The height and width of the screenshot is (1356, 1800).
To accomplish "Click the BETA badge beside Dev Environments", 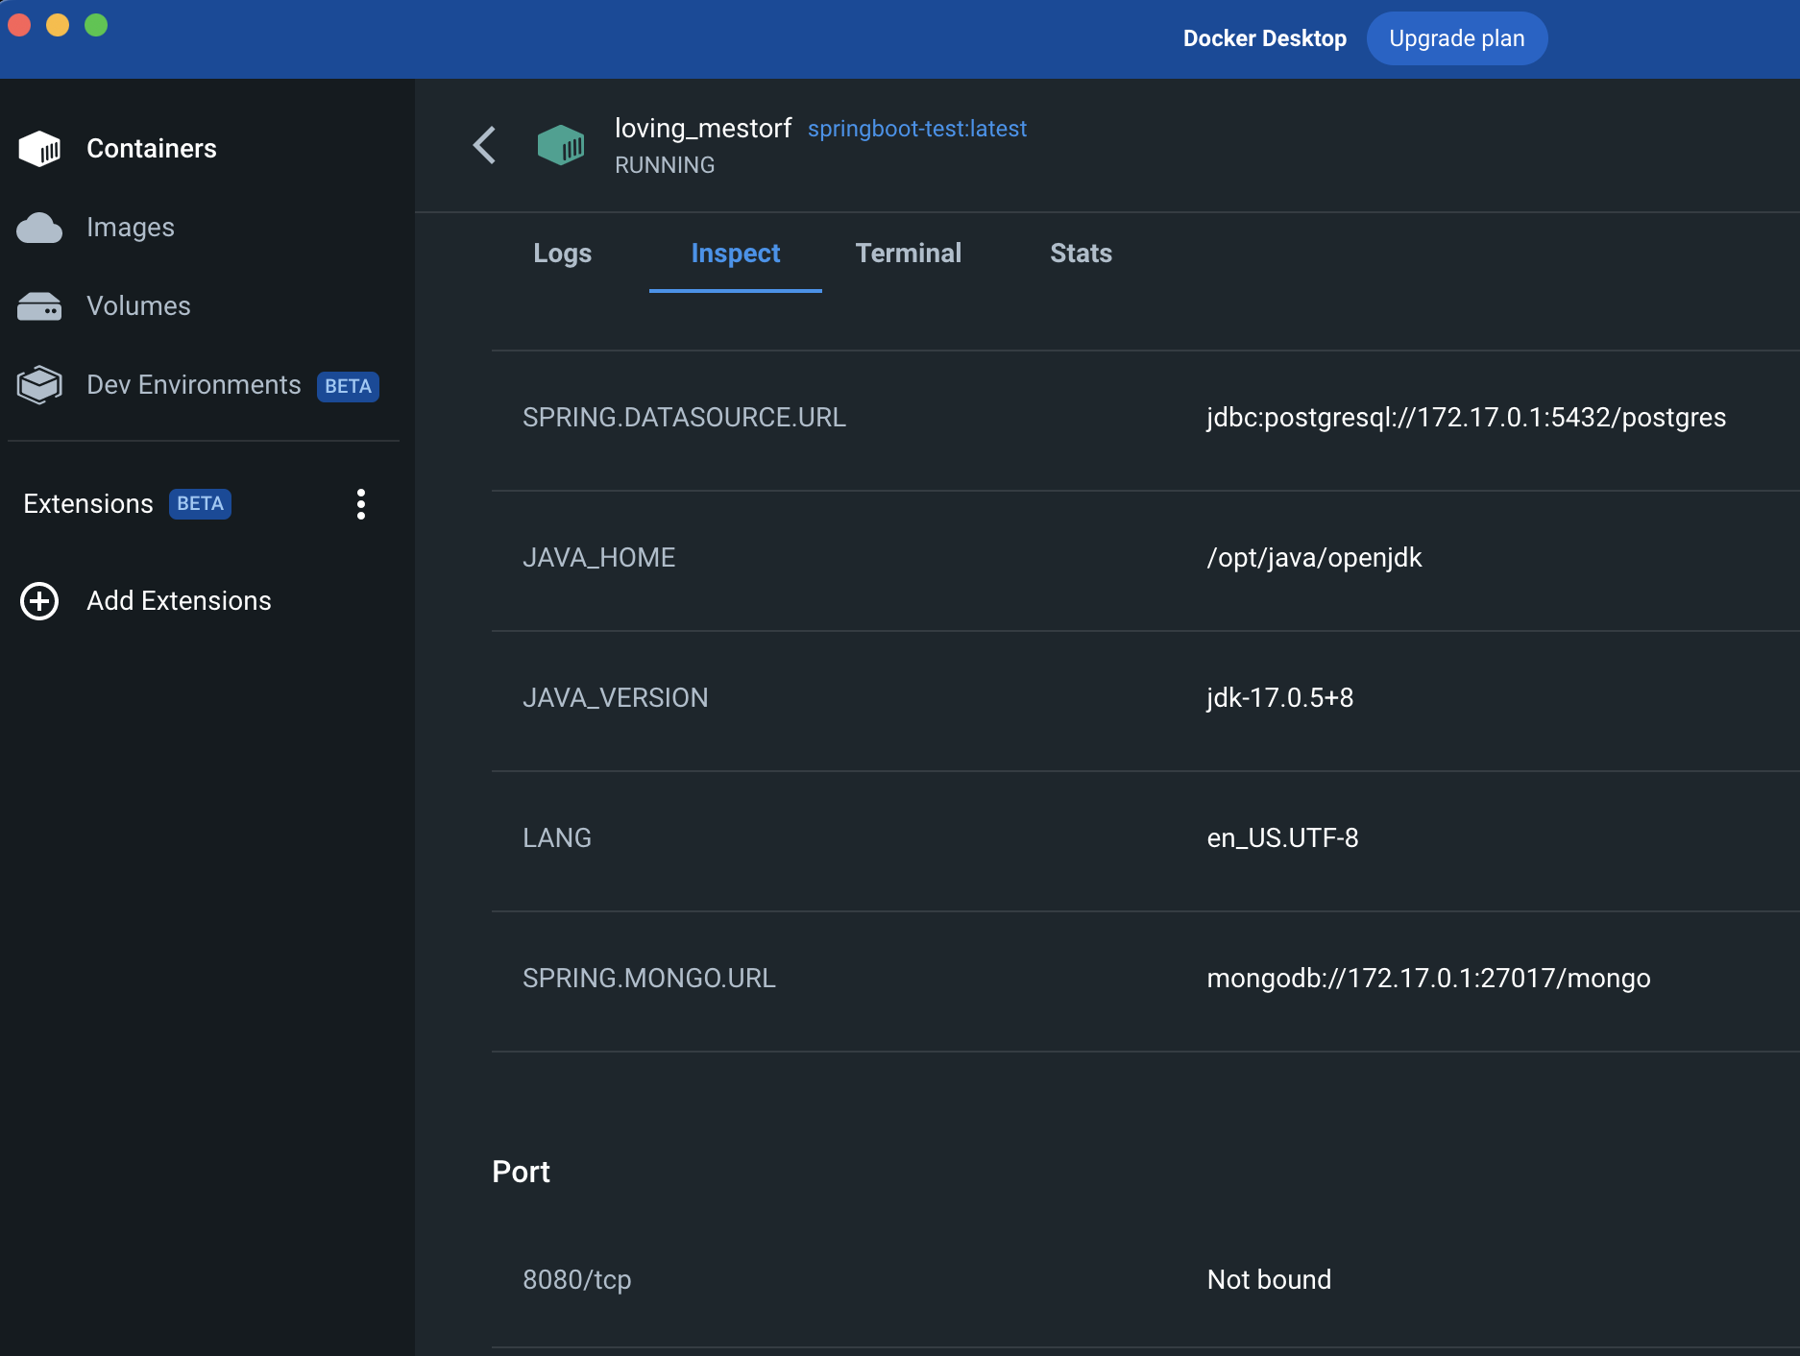I will click(x=348, y=386).
